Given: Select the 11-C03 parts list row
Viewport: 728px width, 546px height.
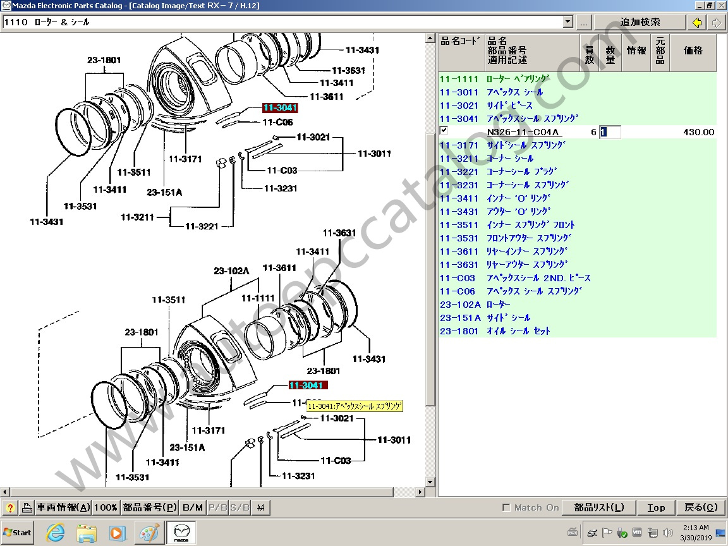Looking at the screenshot, I should 577,278.
